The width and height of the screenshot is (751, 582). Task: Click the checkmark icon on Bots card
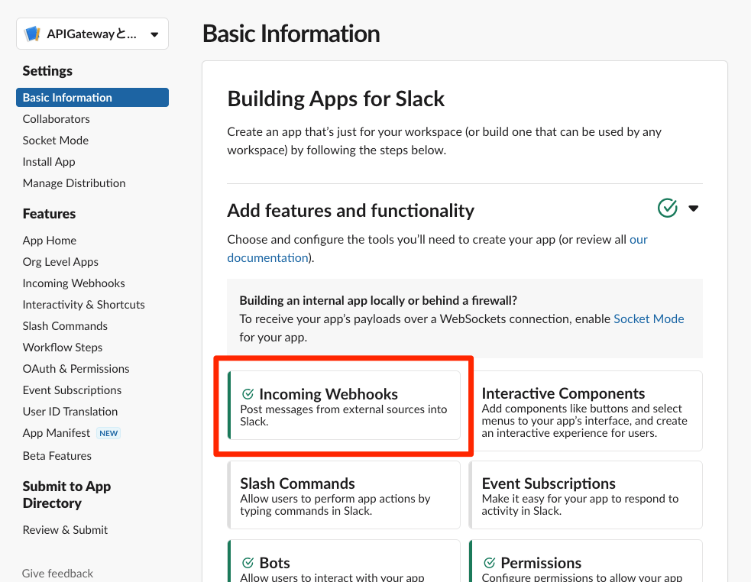coord(248,563)
